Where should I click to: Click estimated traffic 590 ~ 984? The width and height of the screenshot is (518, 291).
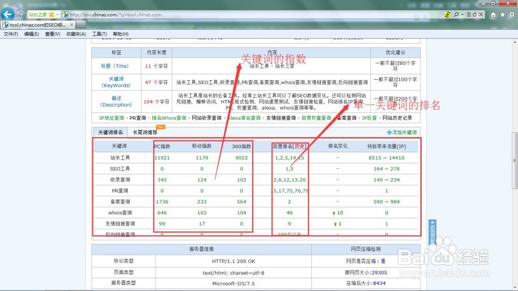[386, 201]
